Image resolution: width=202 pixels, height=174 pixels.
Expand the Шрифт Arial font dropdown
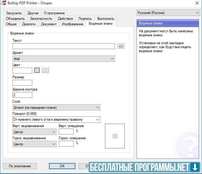point(64,59)
